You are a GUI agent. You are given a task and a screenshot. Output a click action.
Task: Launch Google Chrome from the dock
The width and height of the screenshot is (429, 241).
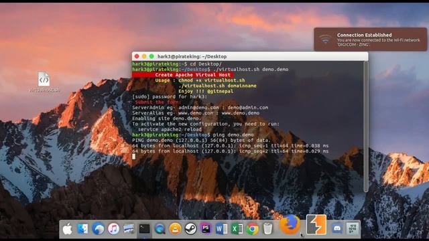click(x=252, y=229)
